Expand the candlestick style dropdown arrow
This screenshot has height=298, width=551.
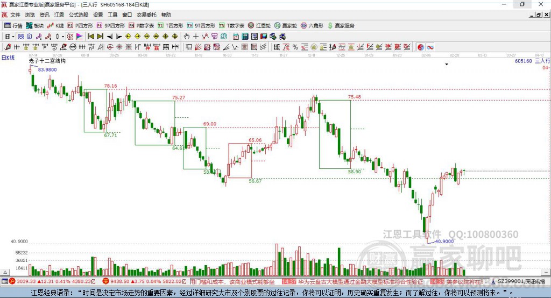pyautogui.click(x=63, y=37)
